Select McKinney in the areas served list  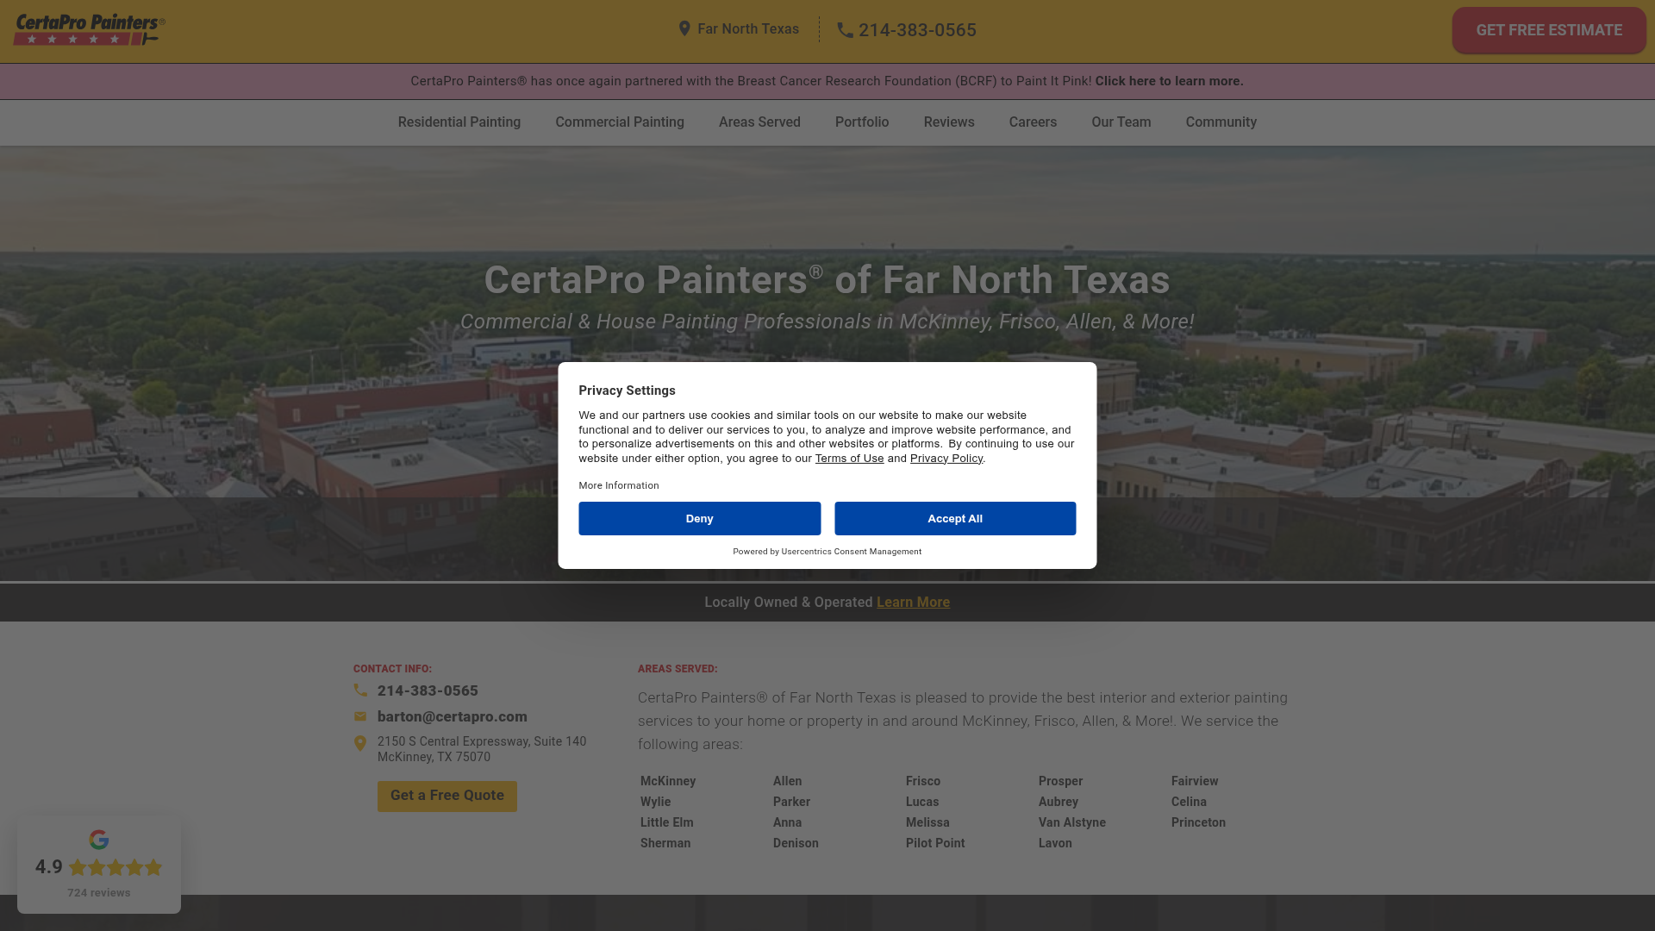tap(667, 781)
